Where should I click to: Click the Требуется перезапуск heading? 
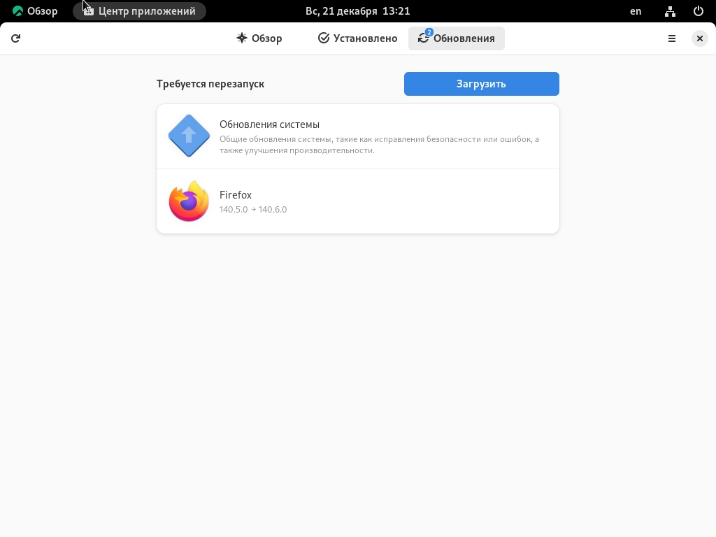(210, 84)
